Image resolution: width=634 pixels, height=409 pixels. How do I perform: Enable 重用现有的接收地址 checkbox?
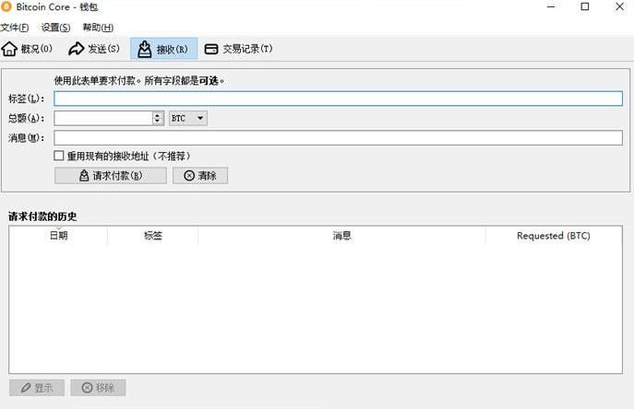[x=59, y=157]
